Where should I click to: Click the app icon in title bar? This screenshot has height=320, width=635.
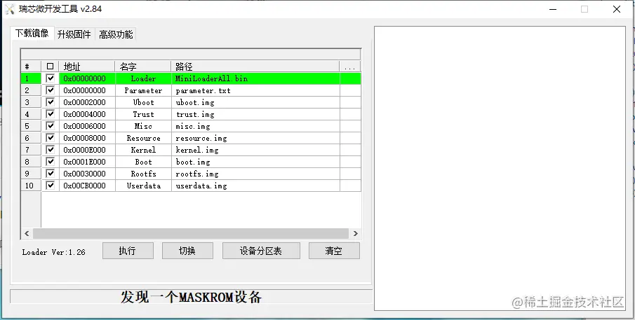(x=9, y=9)
